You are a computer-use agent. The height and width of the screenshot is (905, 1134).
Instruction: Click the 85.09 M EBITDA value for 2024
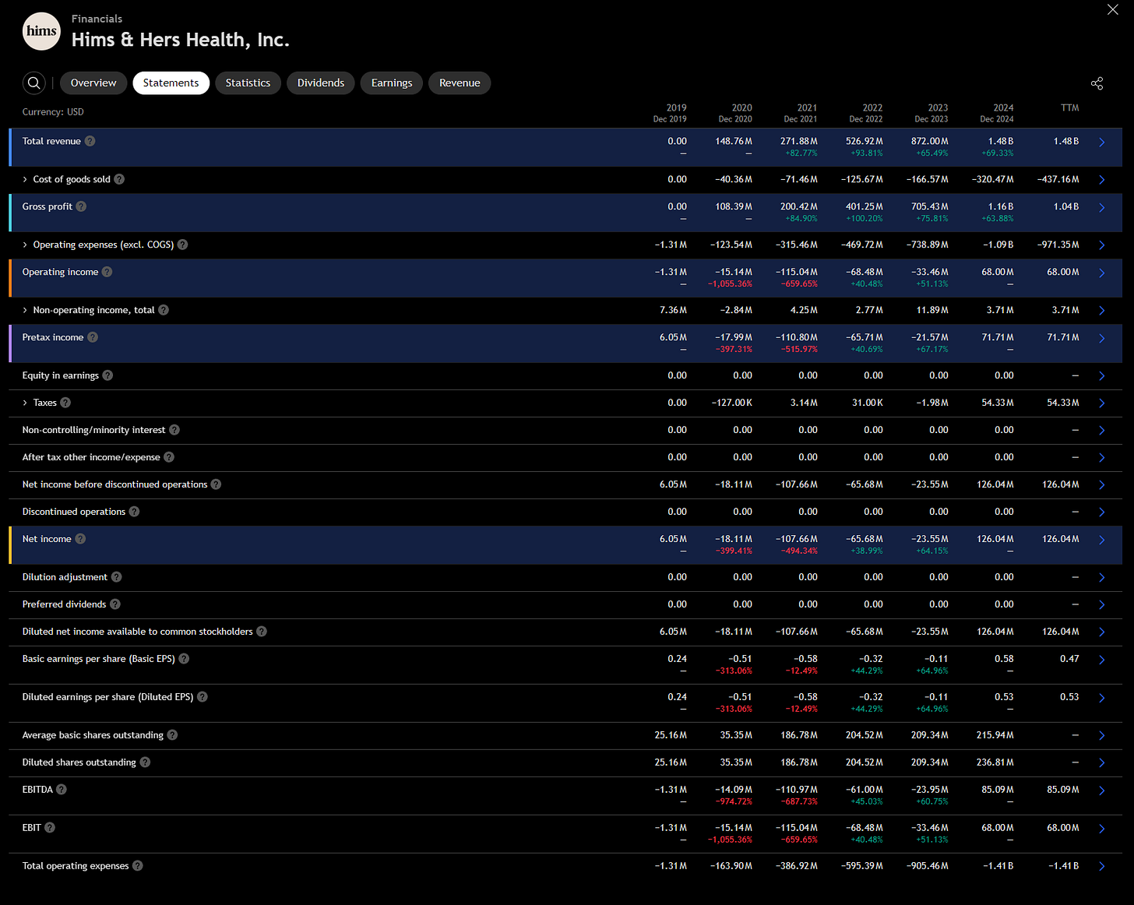pos(998,790)
